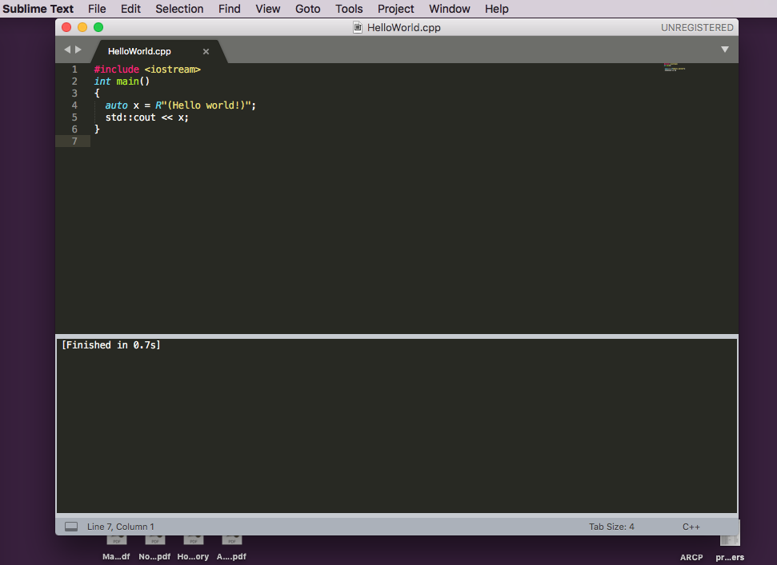Open the Tools menu
Viewport: 777px width, 565px height.
click(x=349, y=9)
